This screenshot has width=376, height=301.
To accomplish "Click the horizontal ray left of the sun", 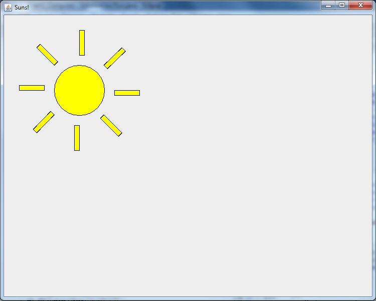I will click(x=32, y=88).
